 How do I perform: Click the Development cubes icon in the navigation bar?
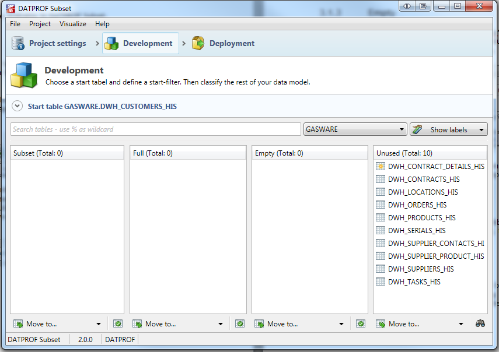coord(111,43)
